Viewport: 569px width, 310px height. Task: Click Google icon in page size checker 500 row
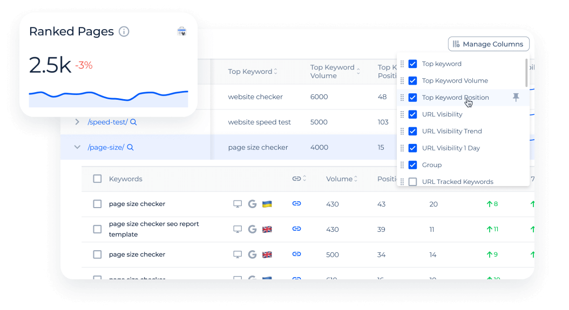pyautogui.click(x=252, y=254)
